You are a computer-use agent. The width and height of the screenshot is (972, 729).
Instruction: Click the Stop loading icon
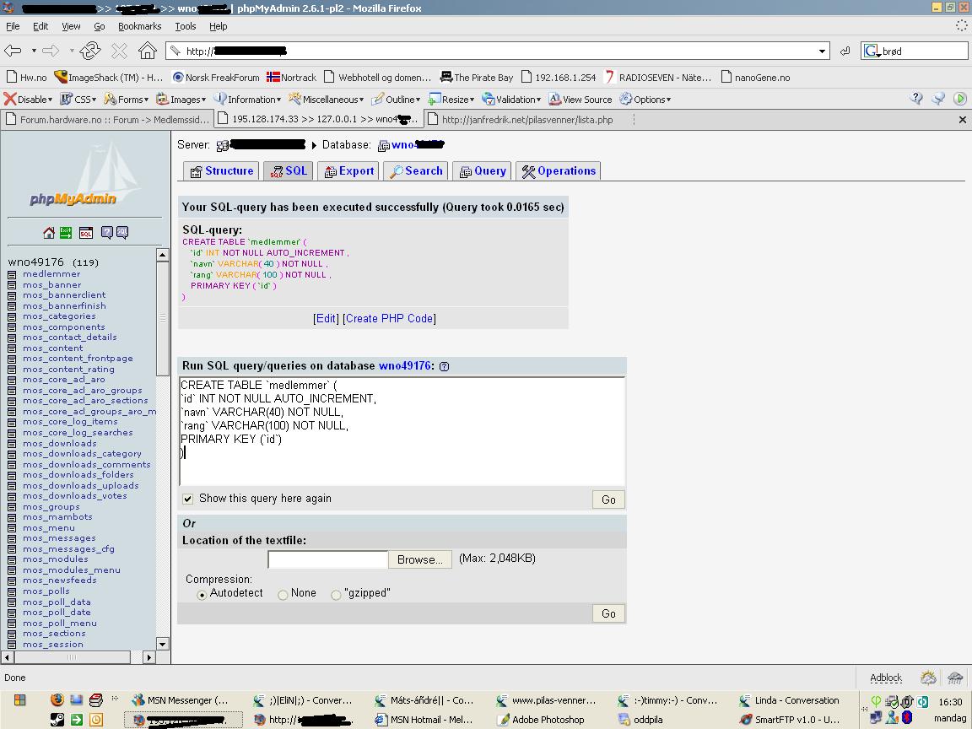119,51
